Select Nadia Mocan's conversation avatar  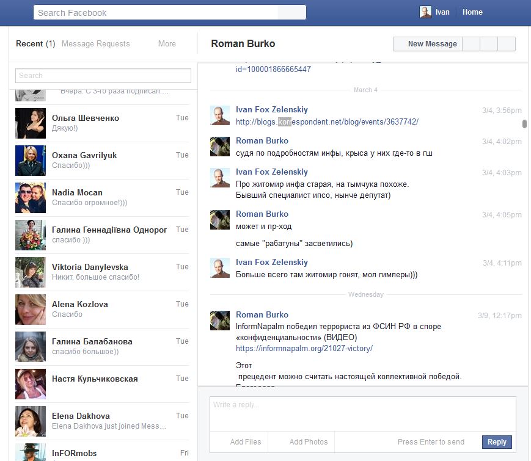(31, 198)
